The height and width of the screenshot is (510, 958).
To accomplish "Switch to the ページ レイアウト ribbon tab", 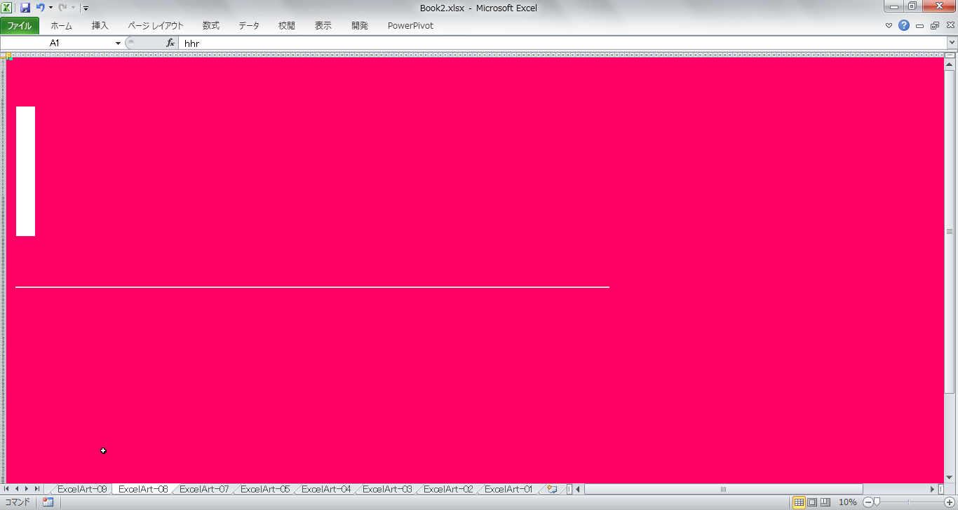I will [x=156, y=26].
